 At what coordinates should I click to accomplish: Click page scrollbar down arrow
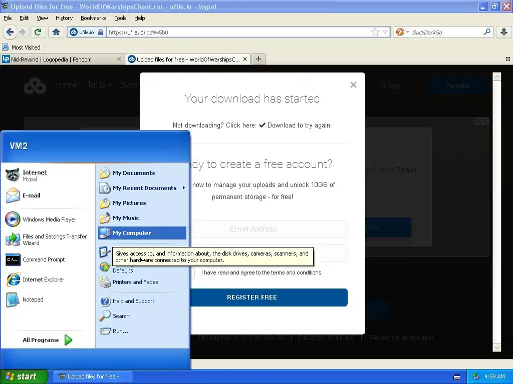pyautogui.click(x=496, y=348)
